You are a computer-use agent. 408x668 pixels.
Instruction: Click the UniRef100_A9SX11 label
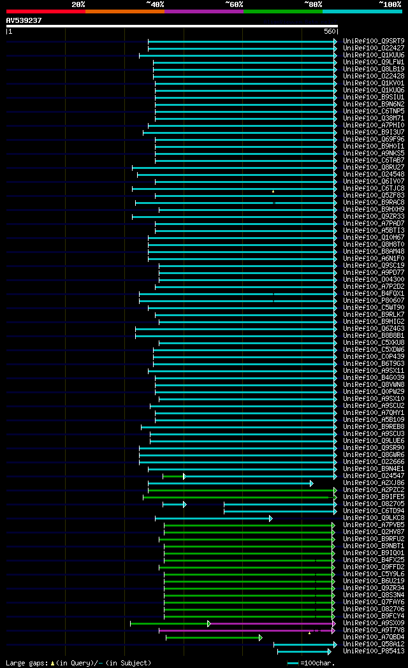click(374, 371)
